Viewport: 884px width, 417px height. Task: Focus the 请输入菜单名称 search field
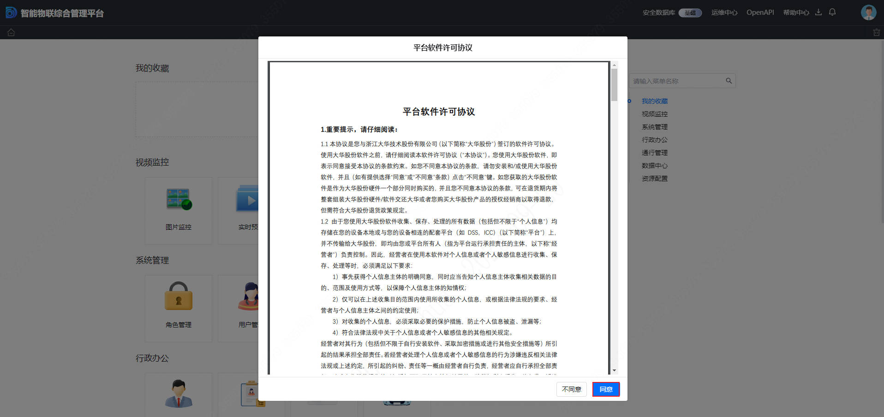[x=676, y=81]
